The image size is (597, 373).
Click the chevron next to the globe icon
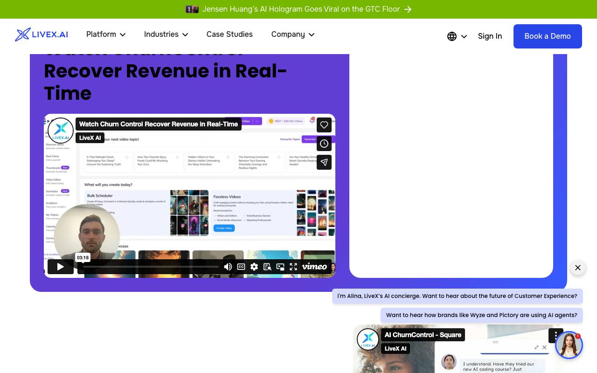pos(464,36)
